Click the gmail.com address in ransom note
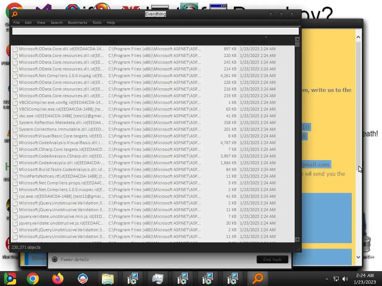The height and width of the screenshot is (286, 382). point(316,165)
